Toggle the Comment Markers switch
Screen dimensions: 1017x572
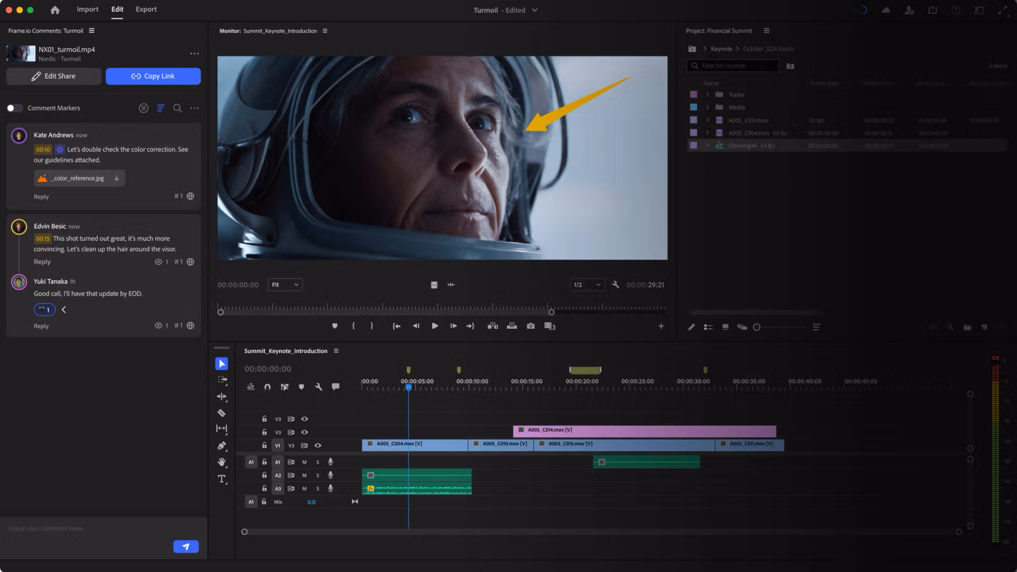tap(14, 108)
